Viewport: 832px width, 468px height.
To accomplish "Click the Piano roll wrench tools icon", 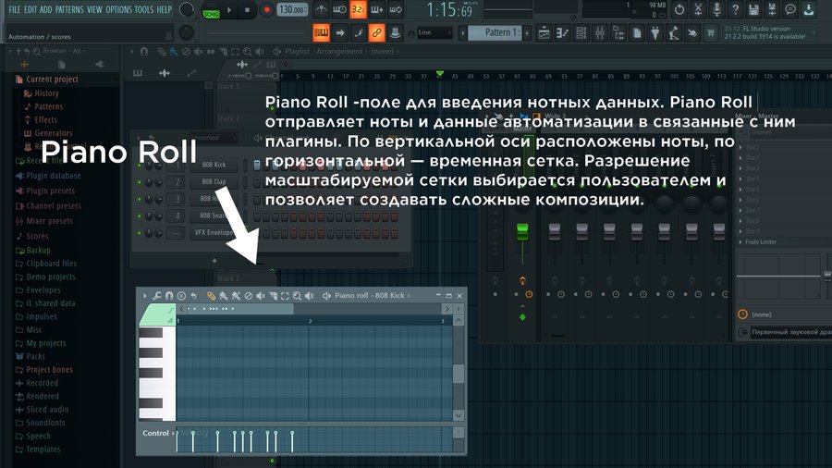I will click(157, 296).
